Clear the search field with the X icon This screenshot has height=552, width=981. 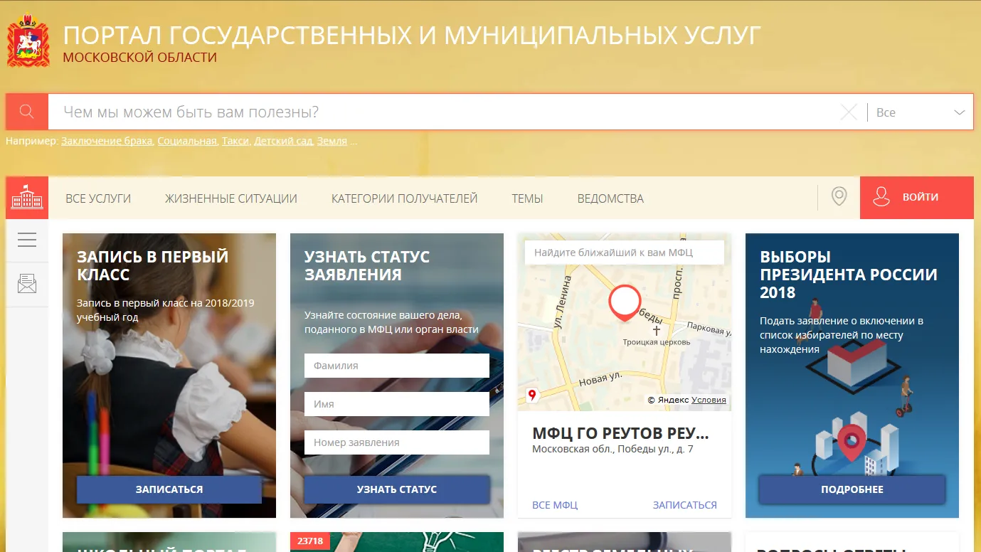coord(848,112)
